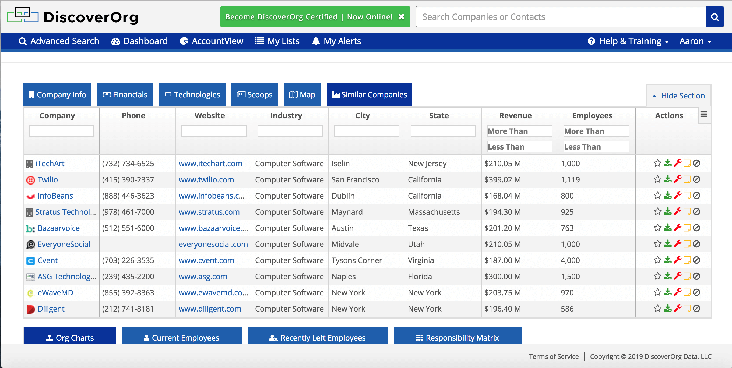Switch to the Company Info tab
732x368 pixels.
(57, 95)
